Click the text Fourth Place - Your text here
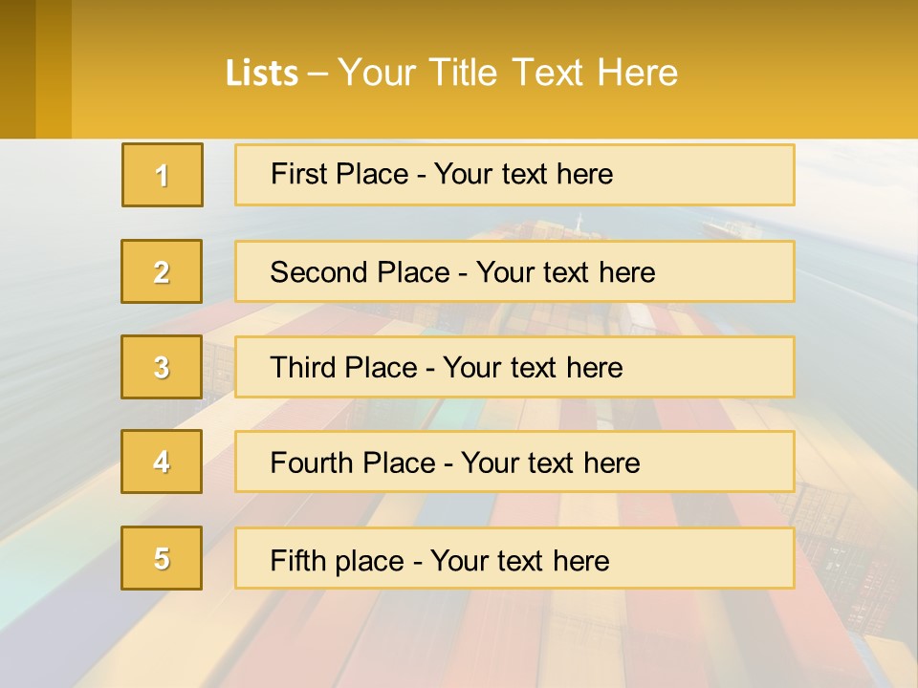Viewport: 918px width, 688px height. pyautogui.click(x=455, y=462)
